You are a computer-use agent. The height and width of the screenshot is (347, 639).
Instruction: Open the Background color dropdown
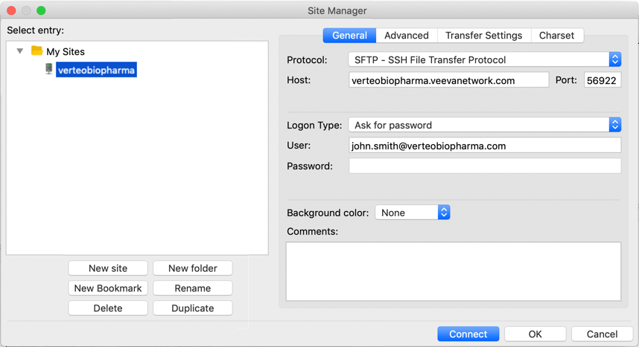coord(413,213)
